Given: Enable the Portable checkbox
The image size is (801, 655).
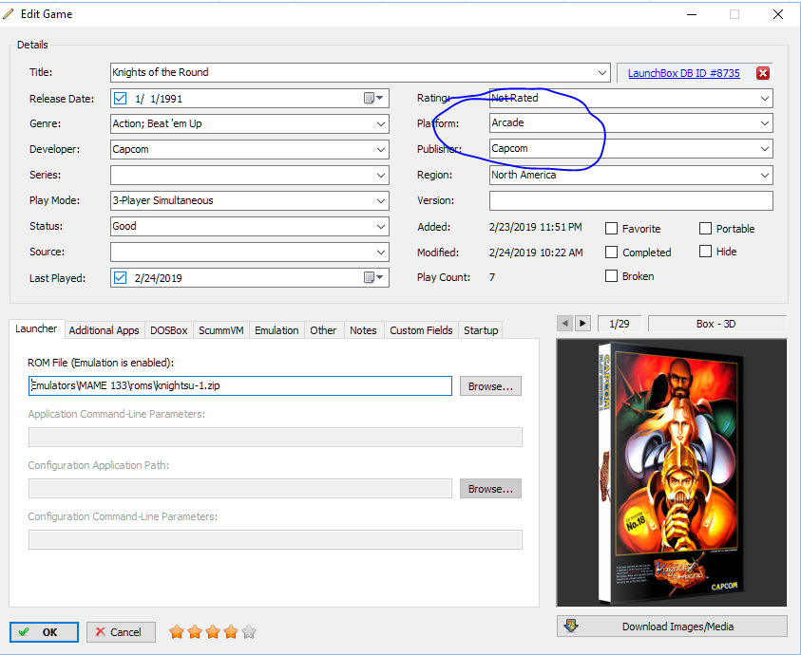Looking at the screenshot, I should pos(705,228).
